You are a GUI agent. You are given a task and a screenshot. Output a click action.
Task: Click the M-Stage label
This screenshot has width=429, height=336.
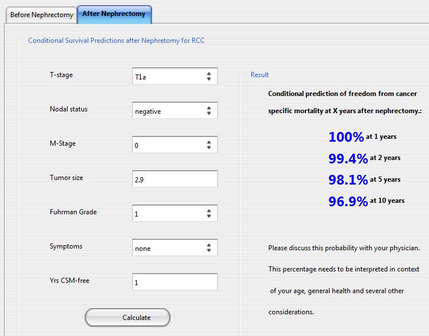tap(63, 143)
